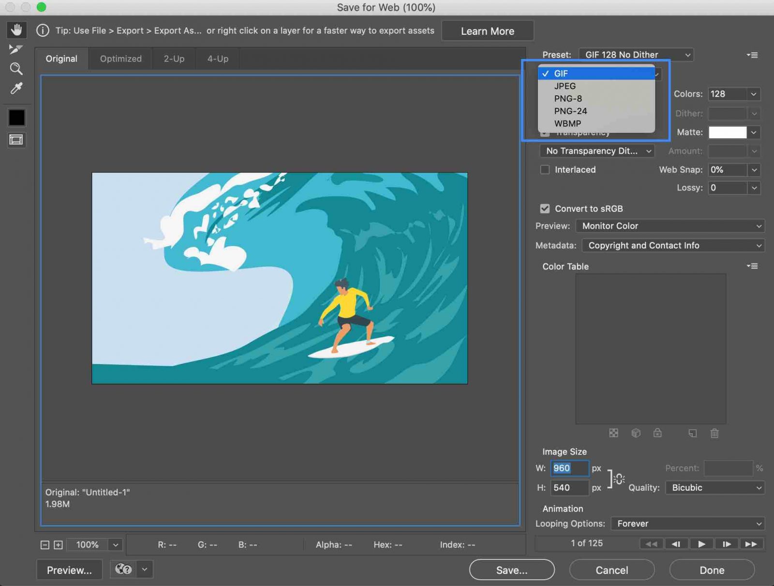Click the Eyedropper color swatch
The image size is (774, 586).
tap(16, 117)
